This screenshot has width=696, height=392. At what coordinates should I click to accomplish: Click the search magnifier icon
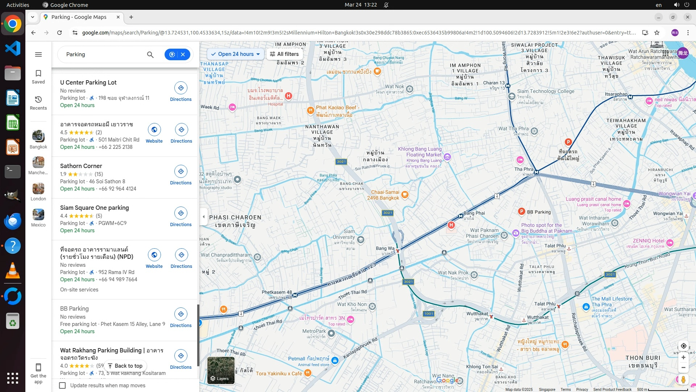150,54
